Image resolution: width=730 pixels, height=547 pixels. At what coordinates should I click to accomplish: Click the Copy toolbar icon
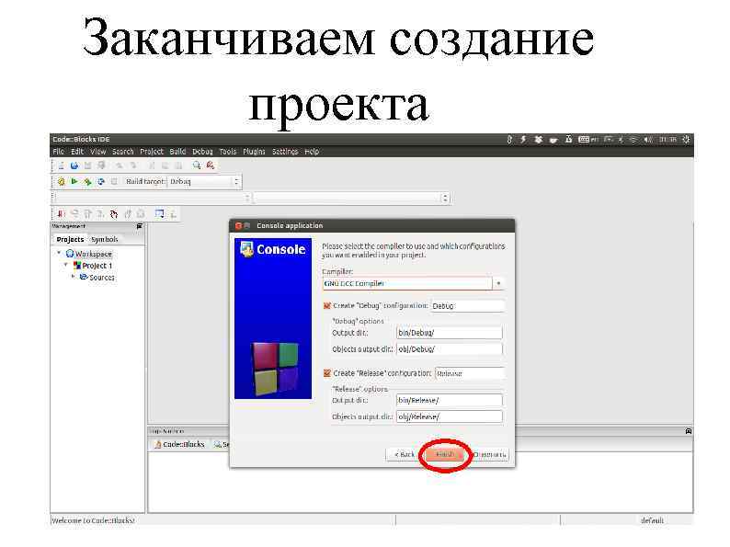click(x=165, y=165)
